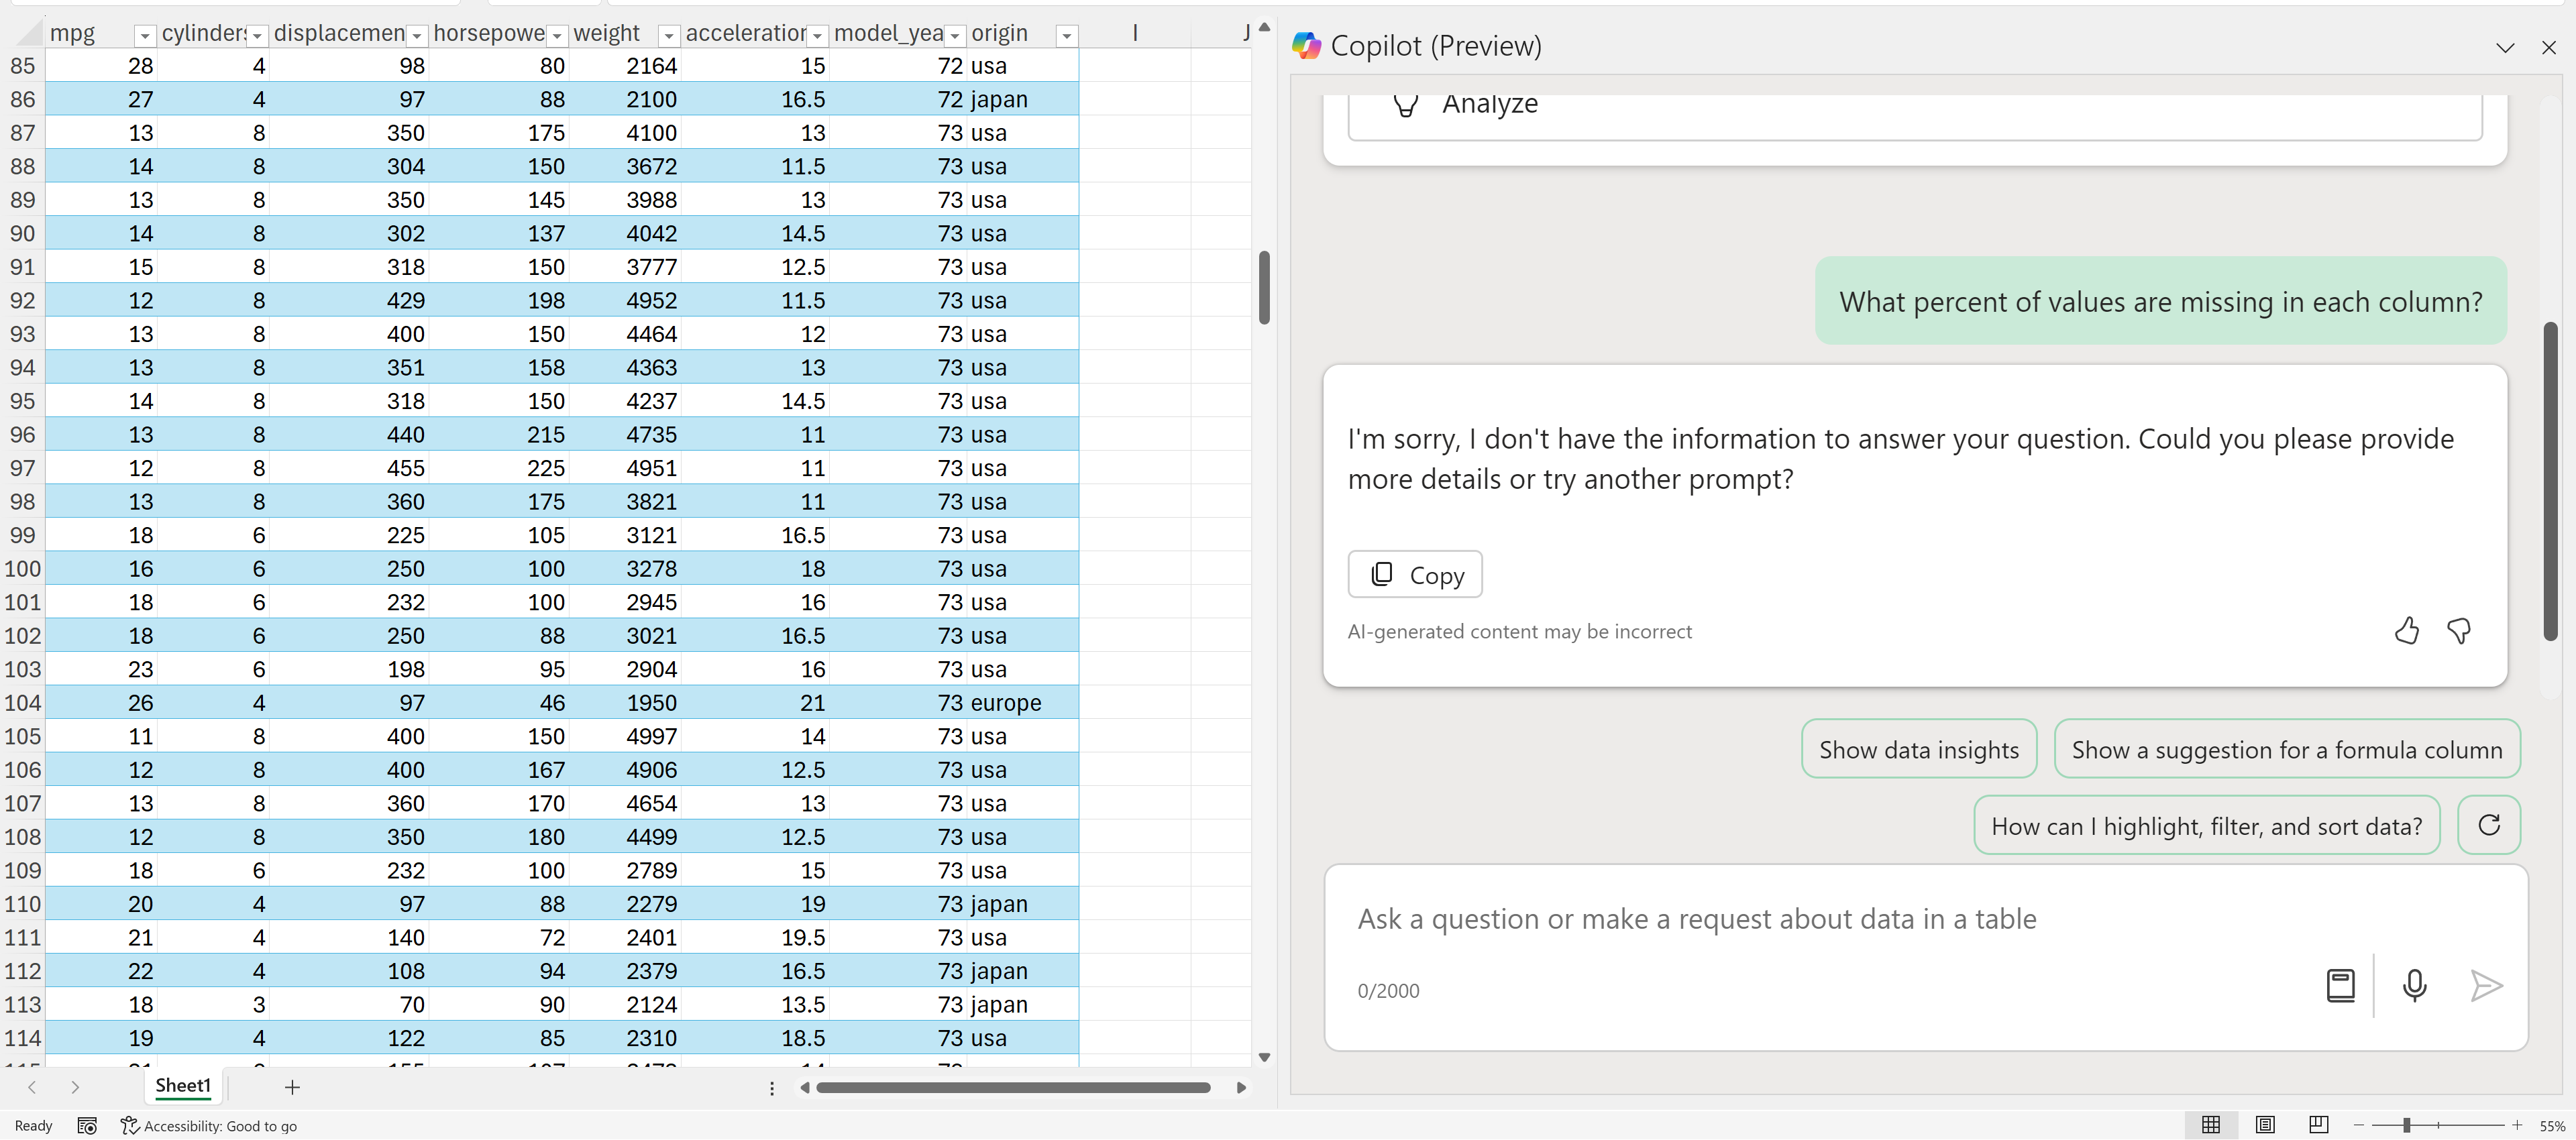
Task: Switch to Page Layout view
Action: coord(2265,1125)
